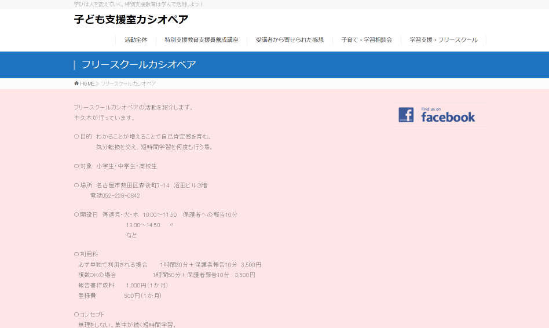
Task: Click the breadcrumb text フリースクールカシオペア
Action: (x=129, y=84)
